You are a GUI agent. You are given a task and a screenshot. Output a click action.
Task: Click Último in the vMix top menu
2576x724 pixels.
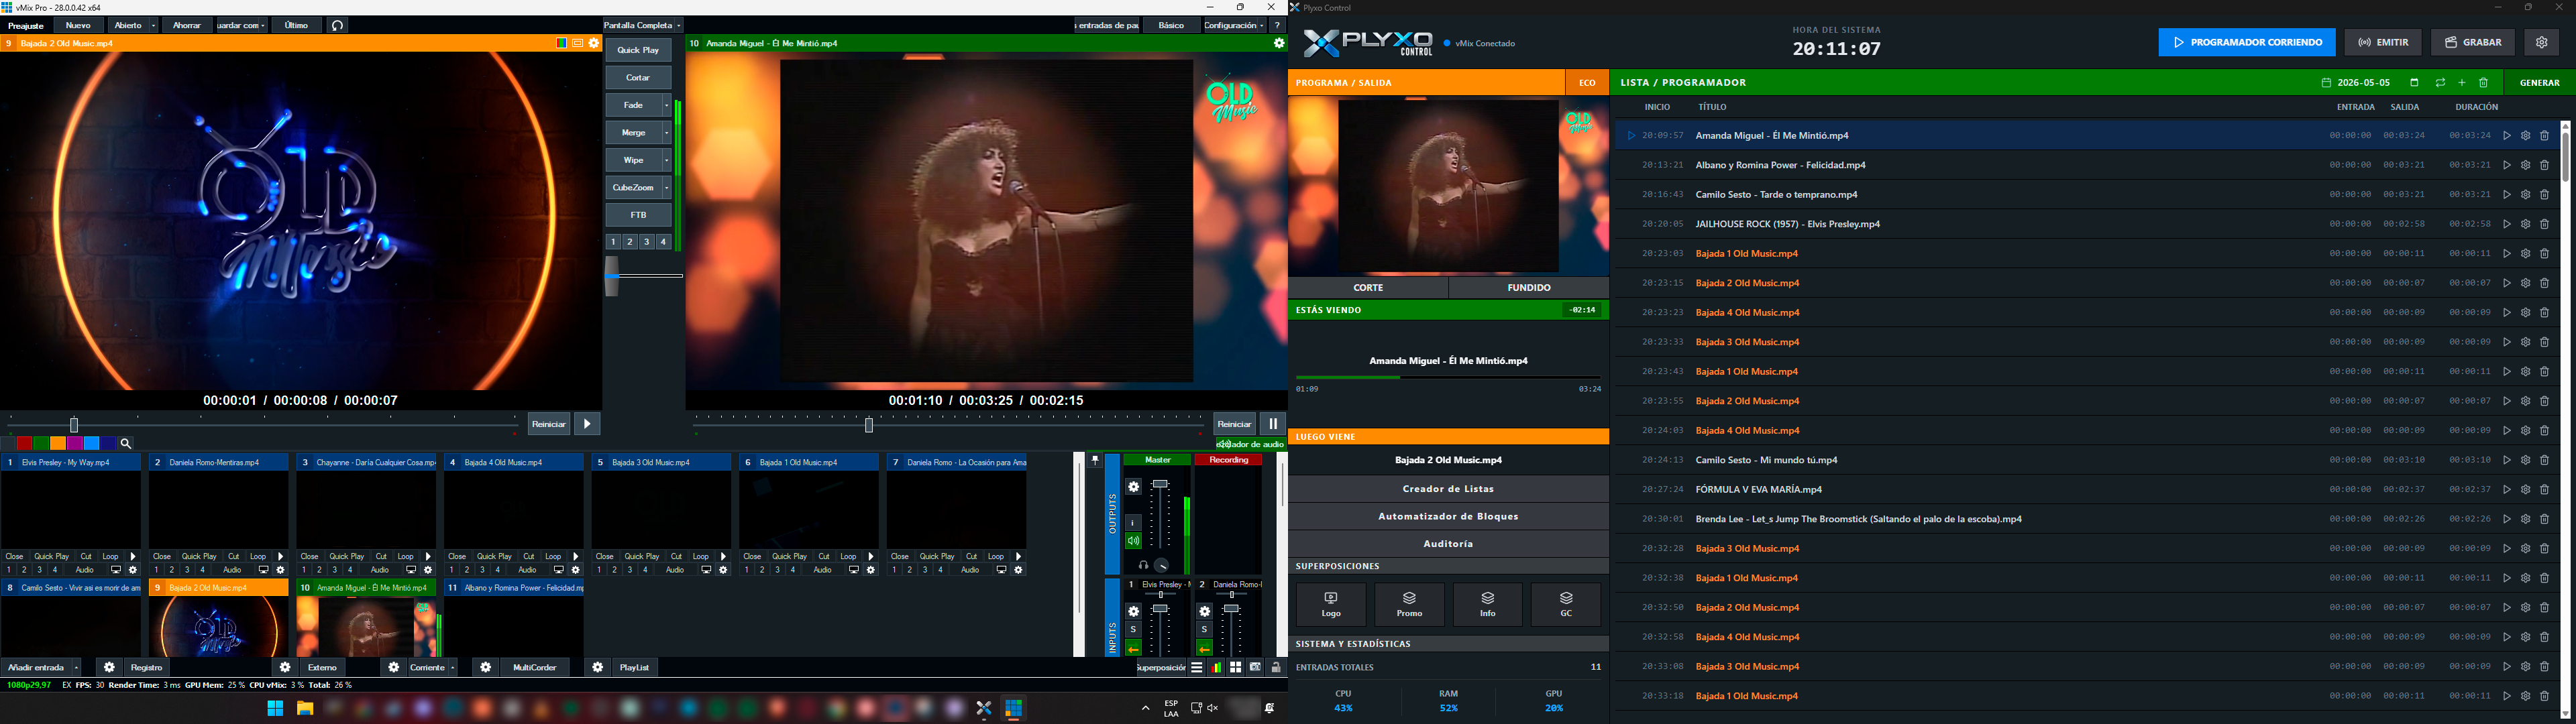297,25
